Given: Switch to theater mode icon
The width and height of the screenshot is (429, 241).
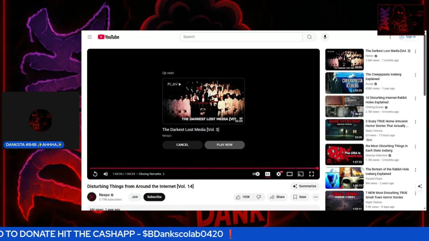Looking at the screenshot, I should 290,174.
